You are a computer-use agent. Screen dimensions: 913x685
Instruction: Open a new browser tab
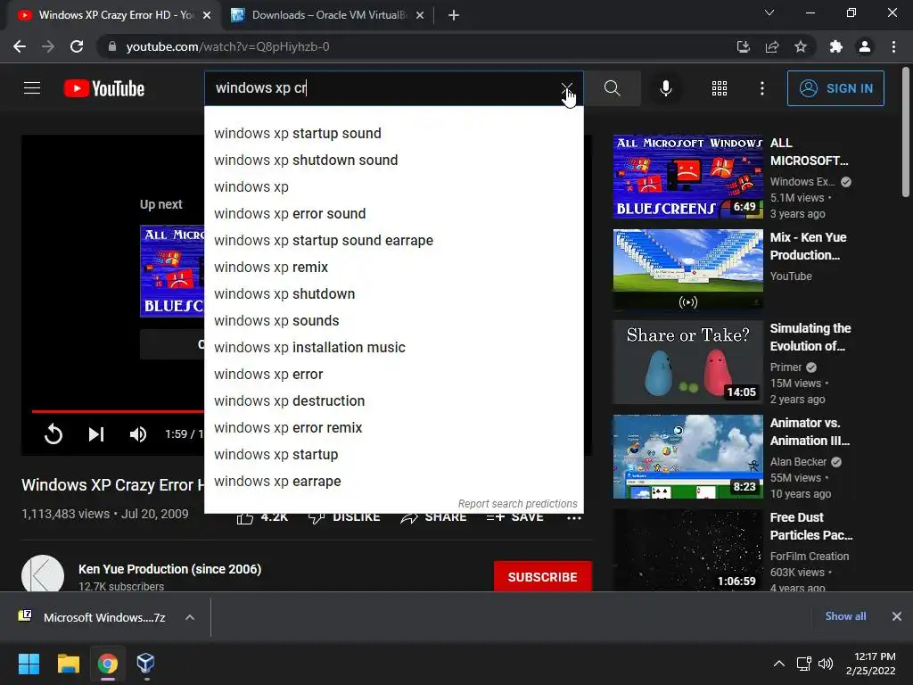454,15
